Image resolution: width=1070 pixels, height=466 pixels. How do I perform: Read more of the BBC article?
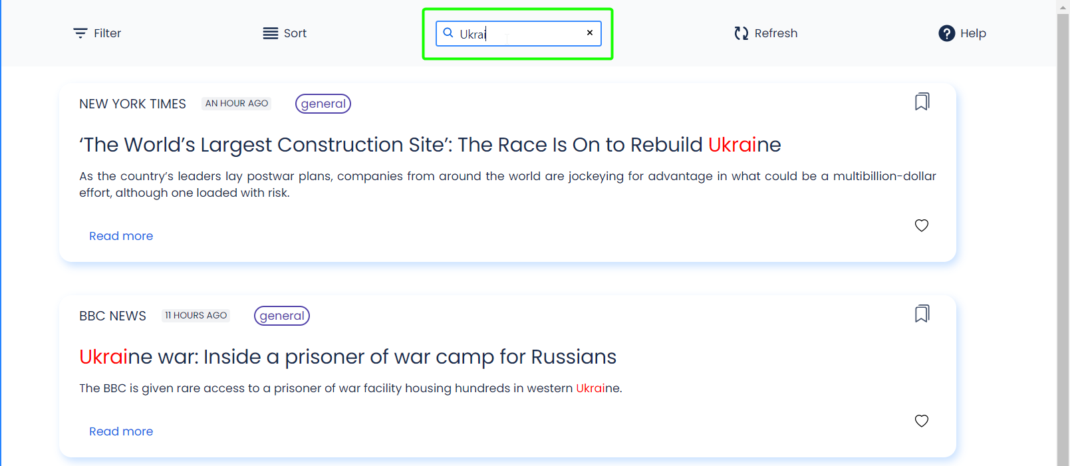click(121, 431)
